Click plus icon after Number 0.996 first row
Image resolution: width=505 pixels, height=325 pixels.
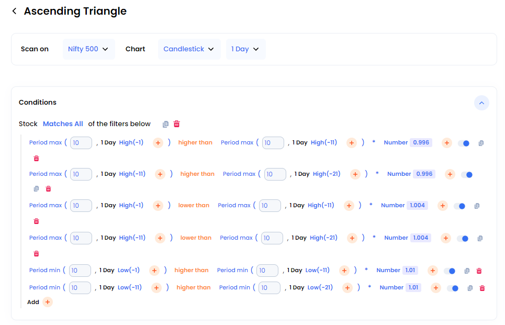pos(447,143)
